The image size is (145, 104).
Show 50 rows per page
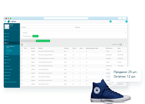point(123,44)
